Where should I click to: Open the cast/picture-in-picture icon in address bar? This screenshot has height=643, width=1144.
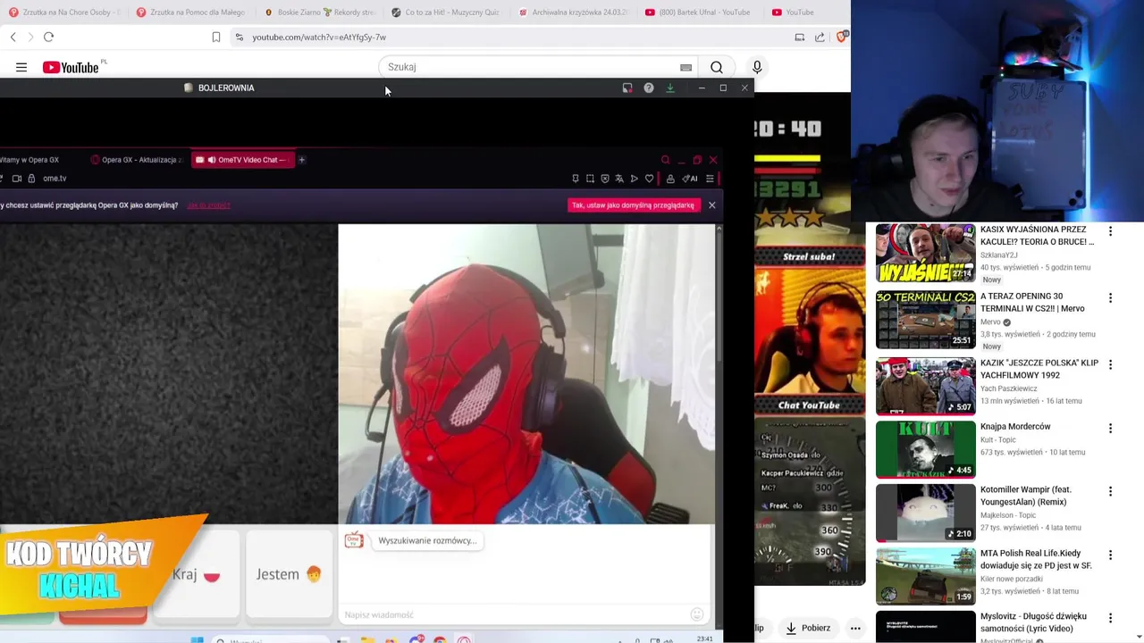[800, 38]
